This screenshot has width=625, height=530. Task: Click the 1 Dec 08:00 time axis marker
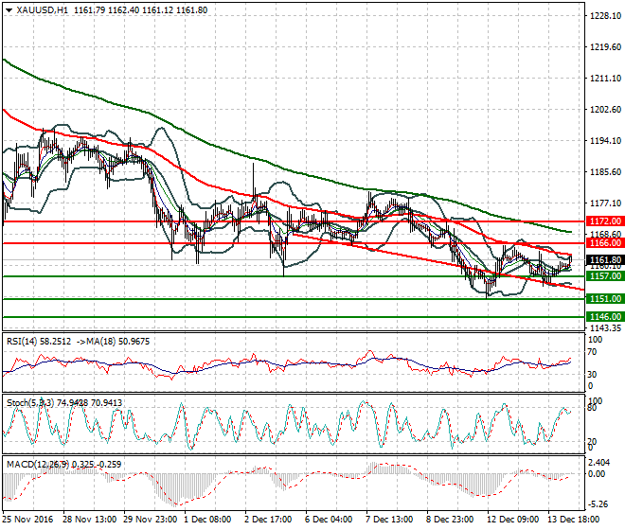207,520
